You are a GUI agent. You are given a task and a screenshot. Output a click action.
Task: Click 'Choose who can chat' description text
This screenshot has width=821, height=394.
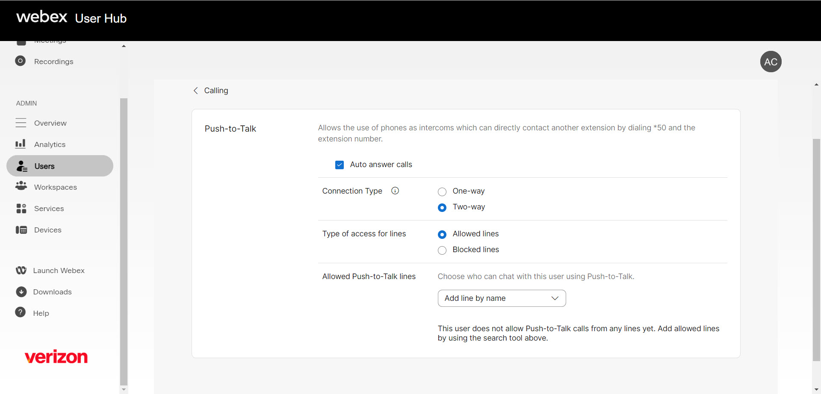pos(536,276)
